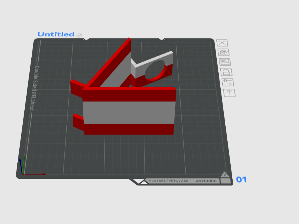299x224 pixels.
Task: Click the remove-all-objects X plate icon
Action: tap(222, 43)
